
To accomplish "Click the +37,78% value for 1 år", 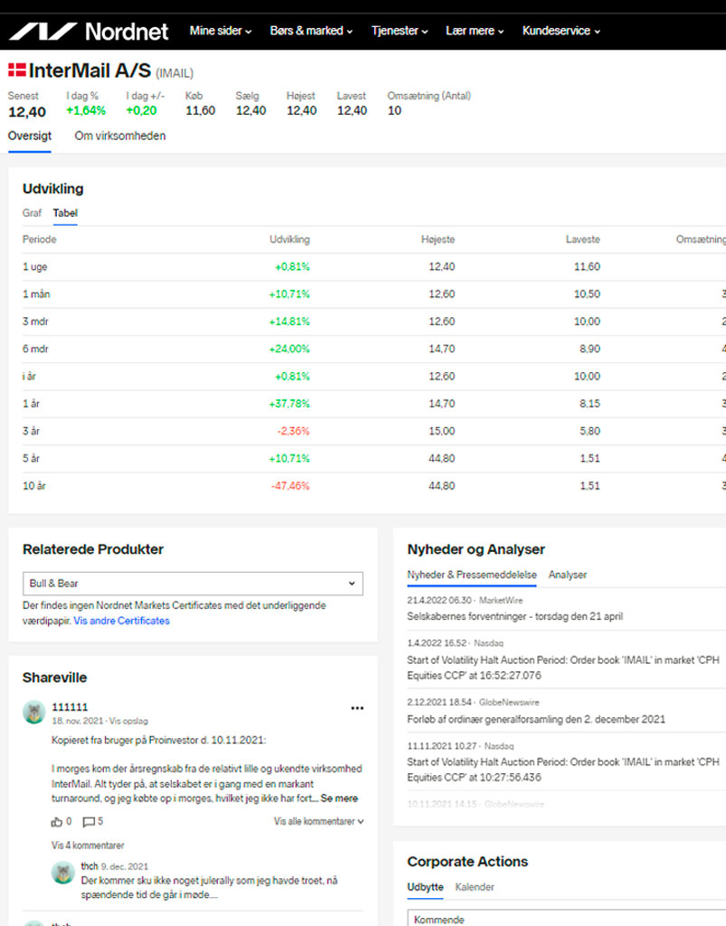I will coord(289,404).
